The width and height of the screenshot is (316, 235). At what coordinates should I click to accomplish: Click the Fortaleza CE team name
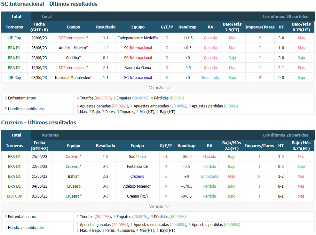tap(137, 167)
